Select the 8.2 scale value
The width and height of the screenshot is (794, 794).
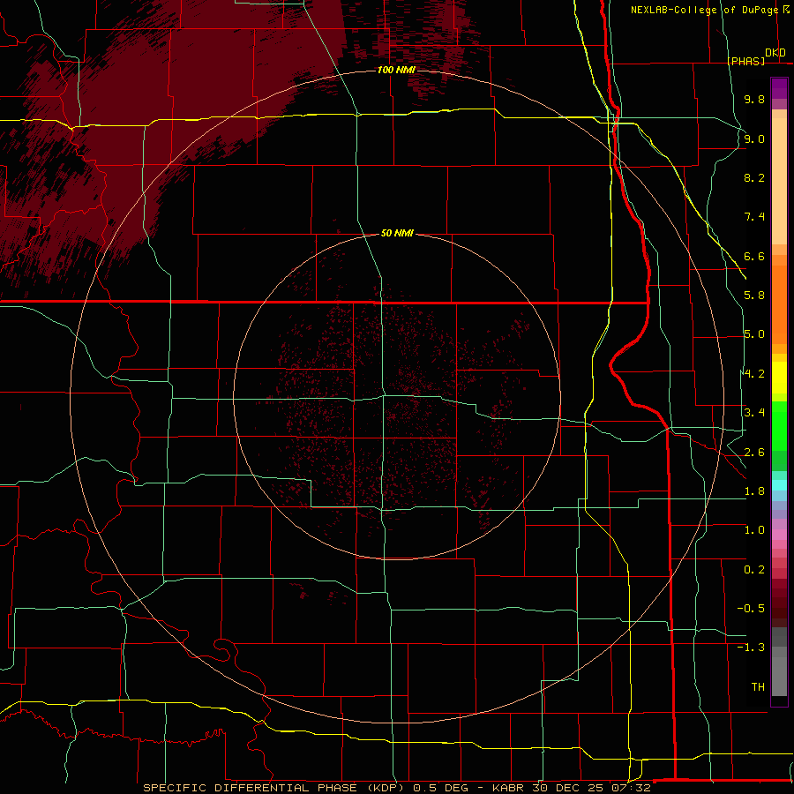pyautogui.click(x=754, y=177)
